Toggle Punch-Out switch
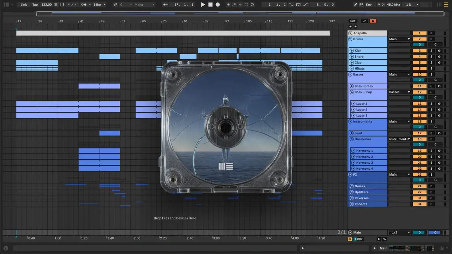Image resolution: width=452 pixels, height=254 pixels. (305, 5)
